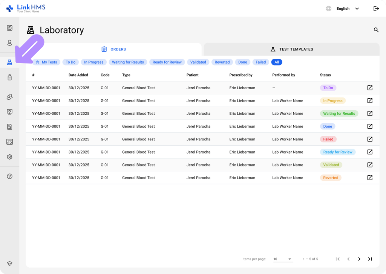386x274 pixels.
Task: Go to the next page of results
Action: pyautogui.click(x=359, y=259)
